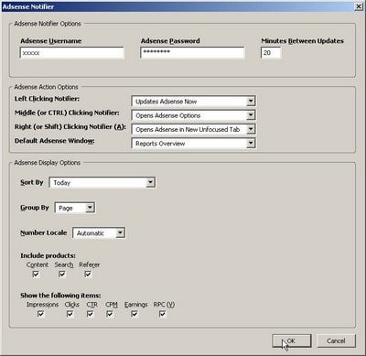Click the Cancel button
This screenshot has width=366, height=356.
pos(336,340)
